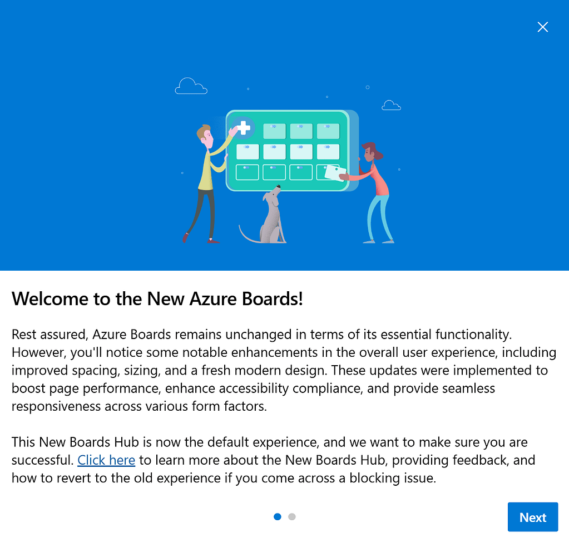Open the "Click here" link

[106, 460]
